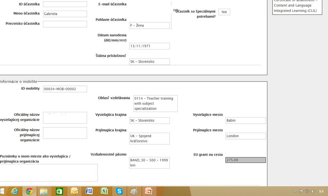Open the Outlook mail taskbar icon
The height and width of the screenshot is (196, 328).
coord(74,191)
